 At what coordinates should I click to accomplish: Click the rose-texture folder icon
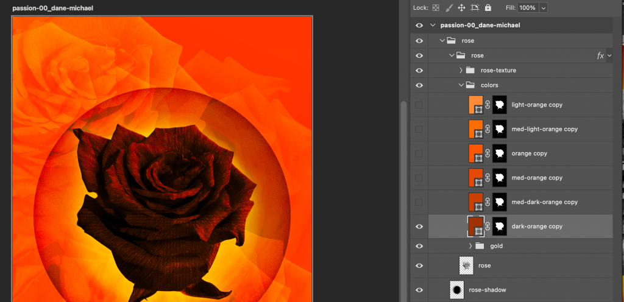(470, 71)
